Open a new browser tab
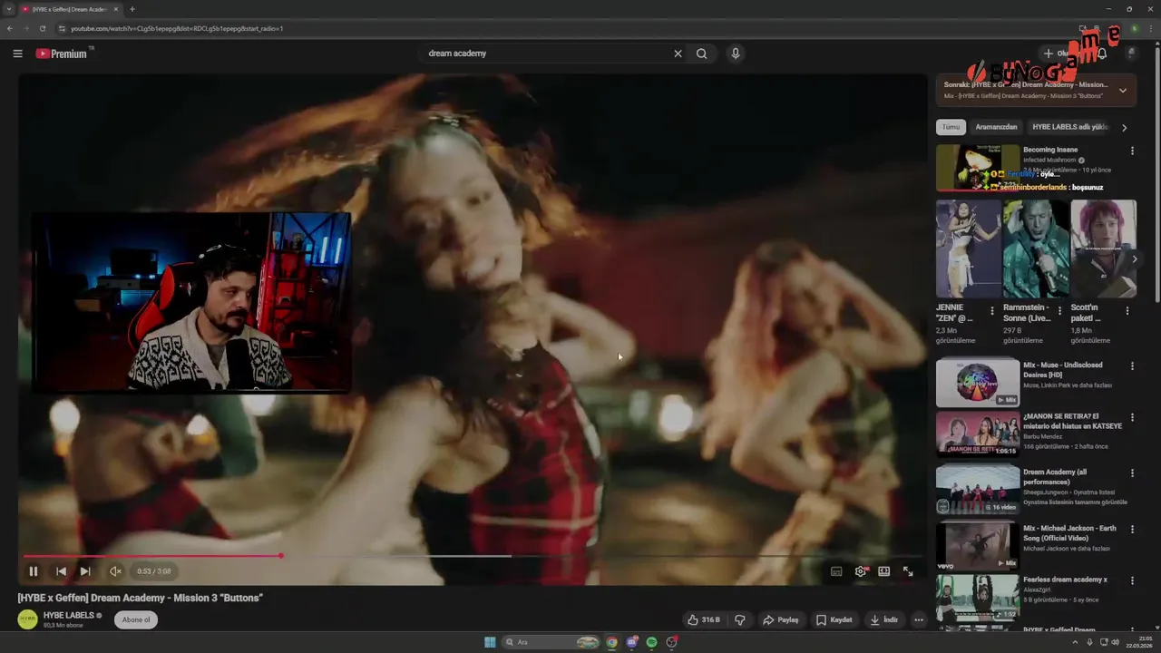The image size is (1161, 653). 132,9
